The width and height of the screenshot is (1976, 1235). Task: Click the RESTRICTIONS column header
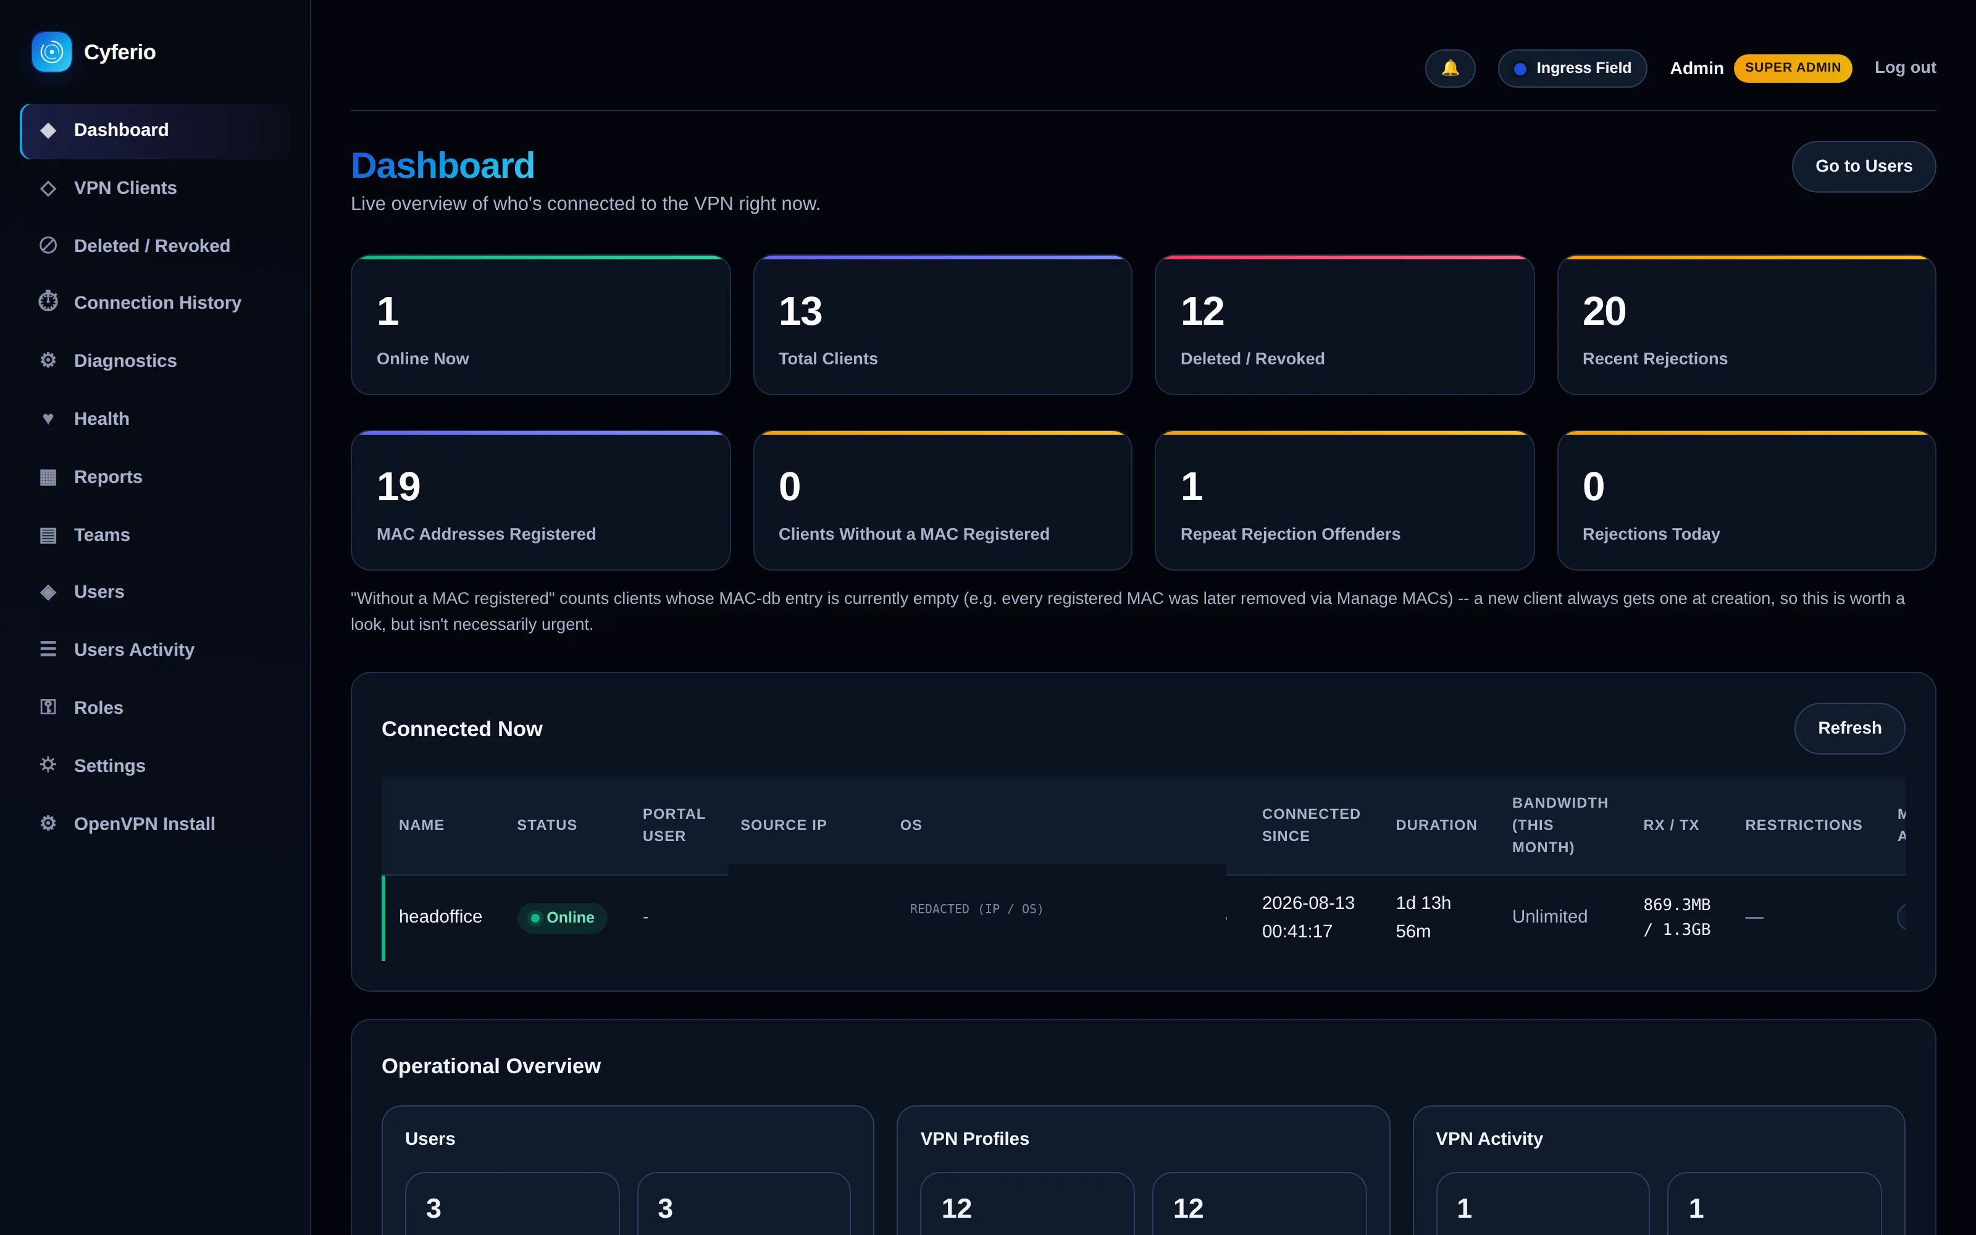click(x=1804, y=825)
